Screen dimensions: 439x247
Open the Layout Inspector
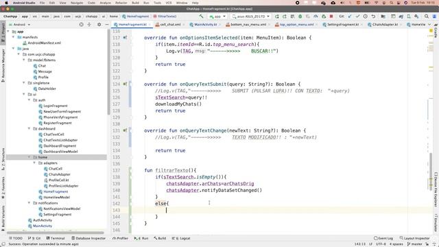[x=414, y=238]
